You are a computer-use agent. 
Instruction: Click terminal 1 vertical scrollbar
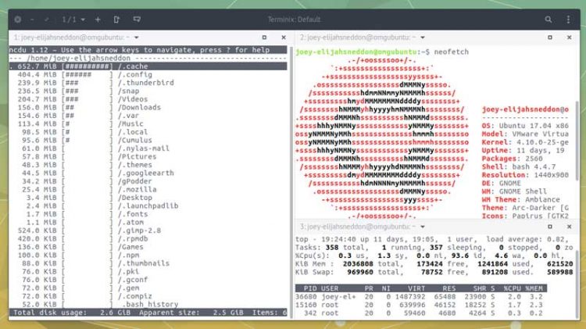click(x=291, y=182)
